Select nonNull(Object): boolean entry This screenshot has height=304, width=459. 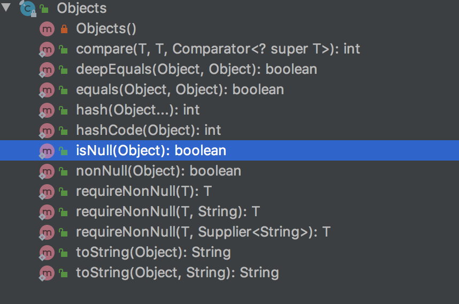(x=158, y=171)
